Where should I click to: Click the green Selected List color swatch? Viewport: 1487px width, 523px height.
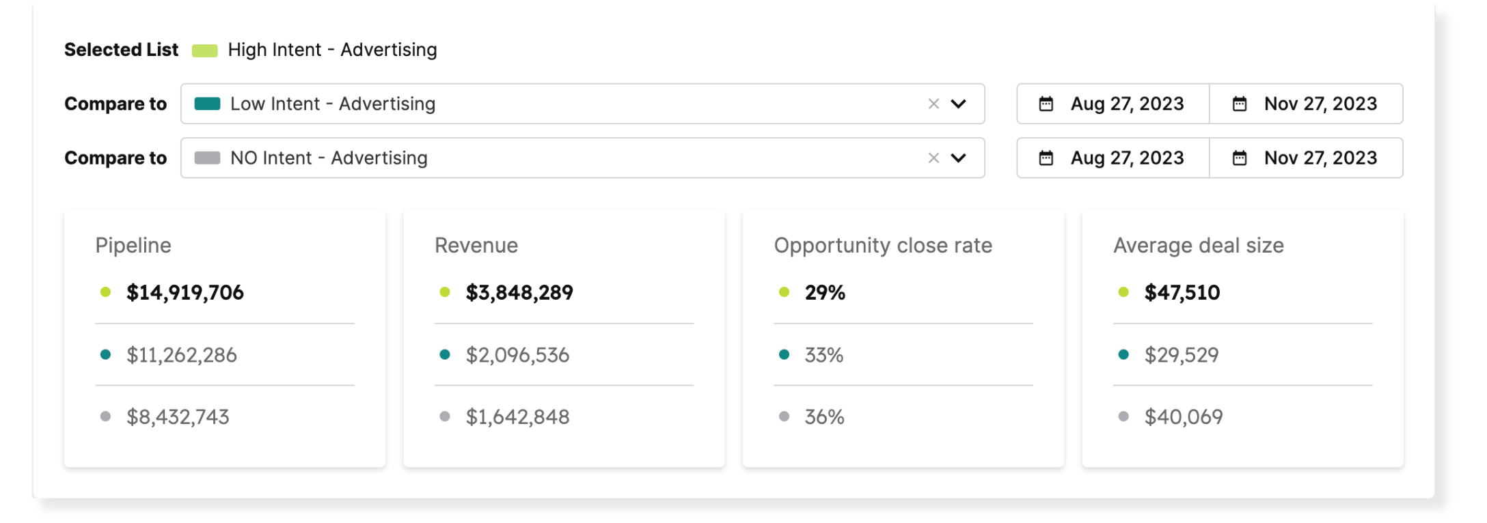205,51
